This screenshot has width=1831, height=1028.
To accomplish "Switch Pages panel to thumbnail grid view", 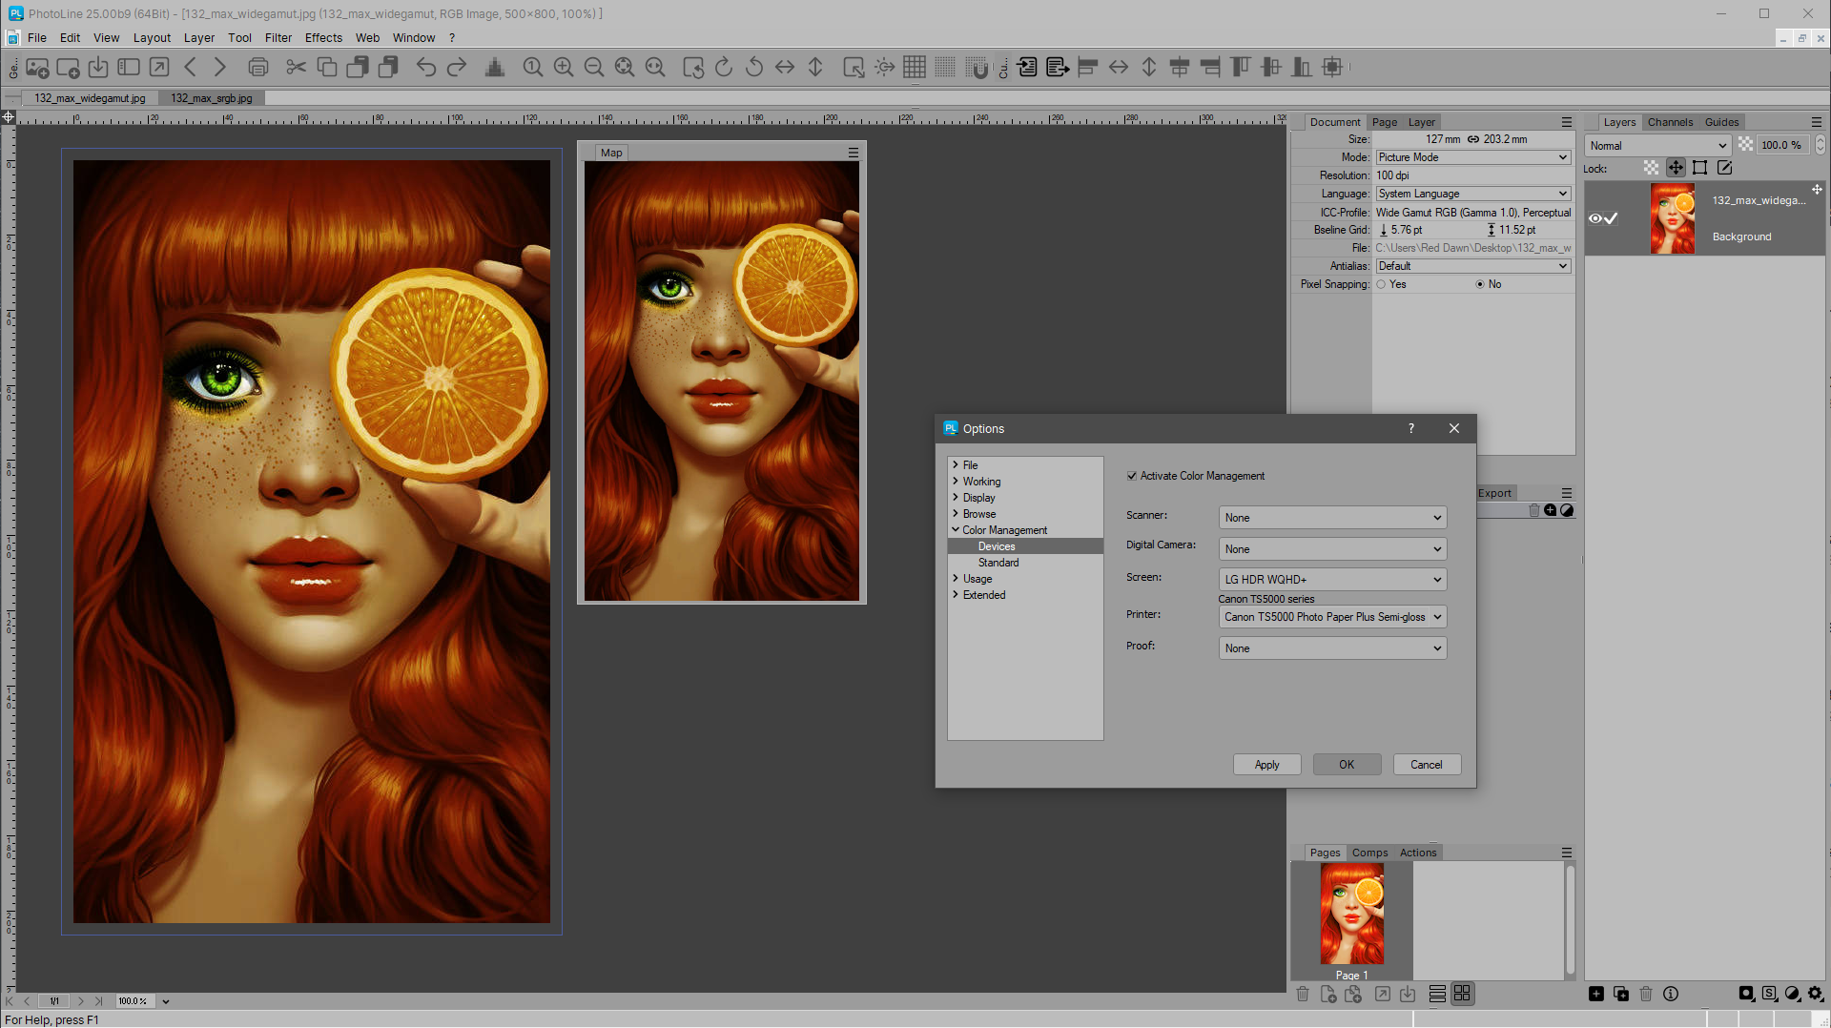I will pyautogui.click(x=1462, y=994).
